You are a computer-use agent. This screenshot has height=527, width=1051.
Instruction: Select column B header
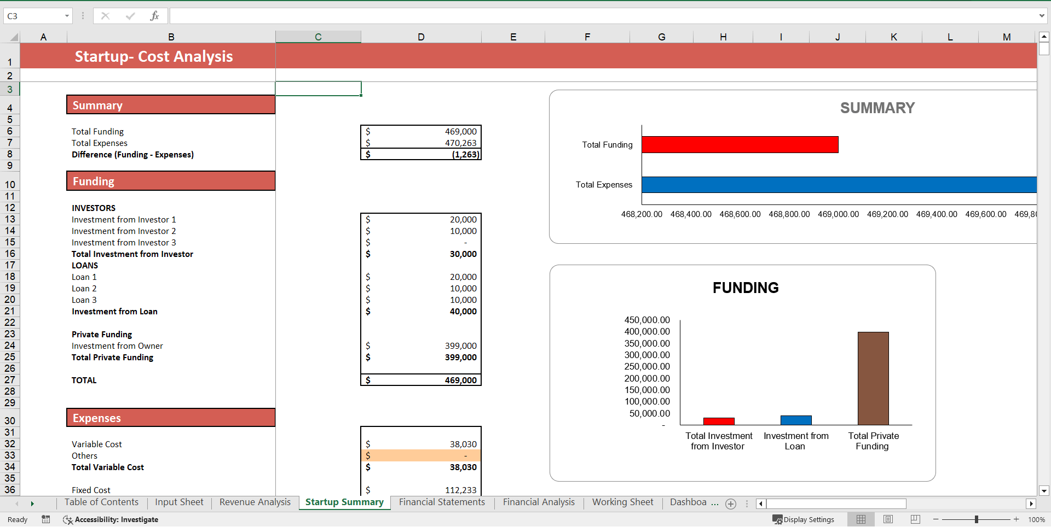(171, 37)
